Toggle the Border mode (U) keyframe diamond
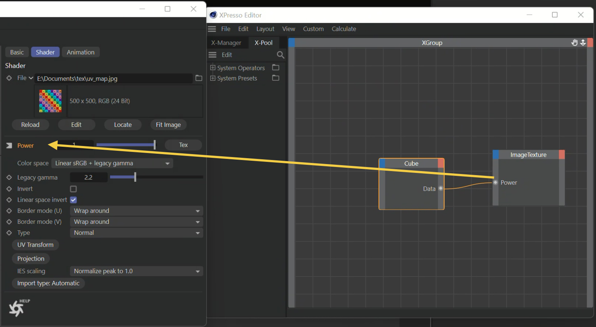 [9, 211]
